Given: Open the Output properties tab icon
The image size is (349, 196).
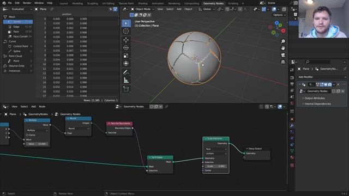Looking at the screenshot, I should pos(292,84).
